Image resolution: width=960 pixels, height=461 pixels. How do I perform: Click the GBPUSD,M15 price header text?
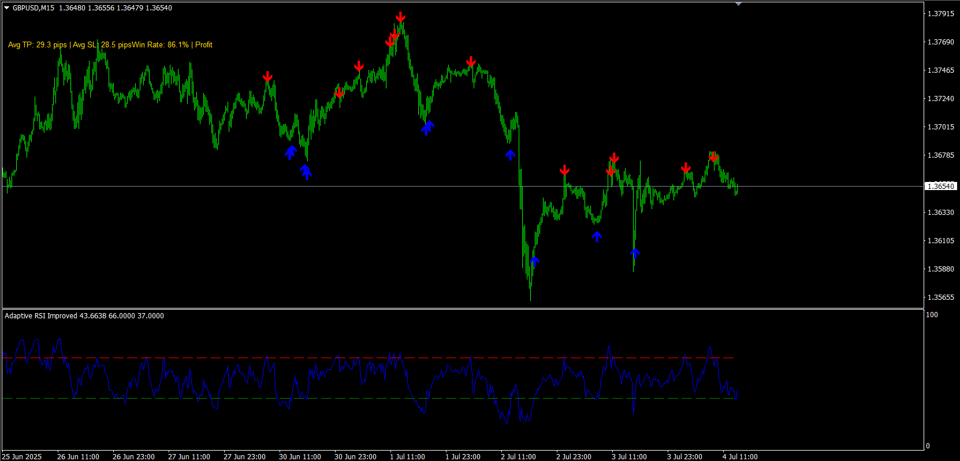pos(92,8)
